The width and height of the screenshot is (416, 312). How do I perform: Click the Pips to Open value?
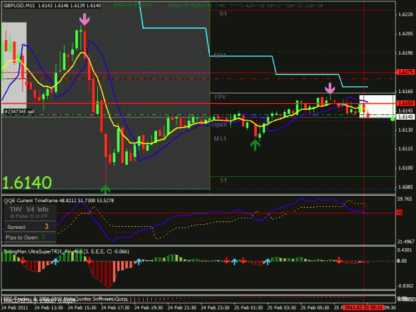point(43,237)
